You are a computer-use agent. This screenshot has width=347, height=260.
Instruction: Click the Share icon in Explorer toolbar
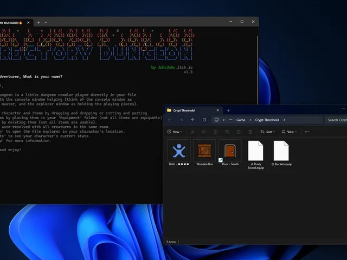click(x=239, y=132)
